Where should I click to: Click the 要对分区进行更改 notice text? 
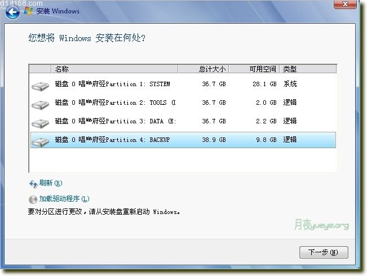pyautogui.click(x=104, y=212)
